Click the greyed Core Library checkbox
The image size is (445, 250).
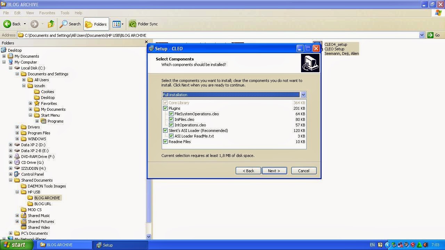(165, 103)
